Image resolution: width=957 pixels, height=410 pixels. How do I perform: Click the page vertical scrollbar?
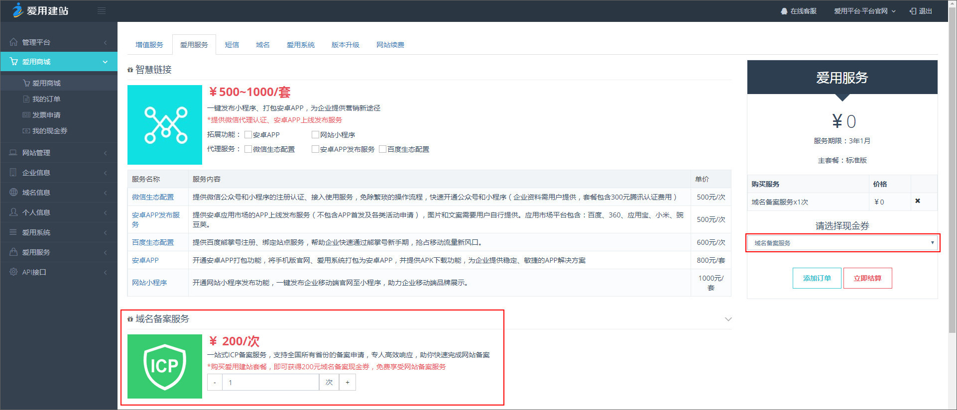(952, 169)
